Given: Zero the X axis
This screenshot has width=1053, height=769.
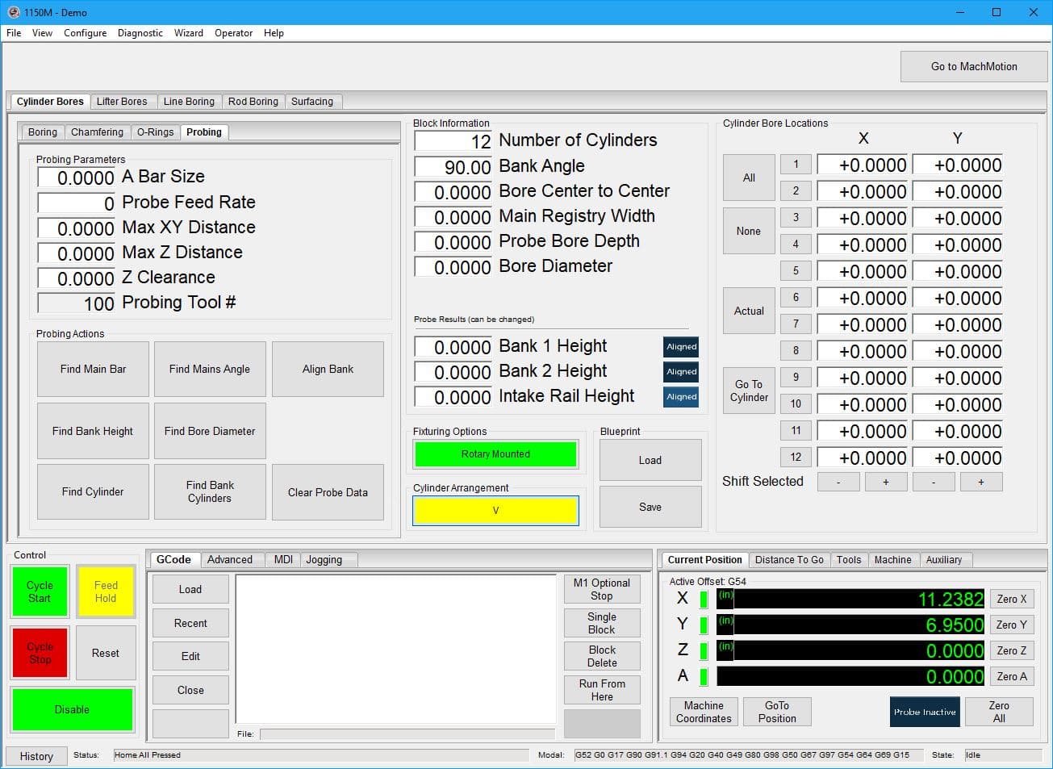Looking at the screenshot, I should 1011,599.
